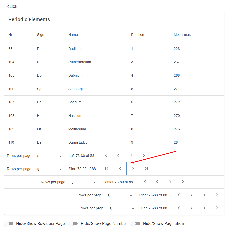This screenshot has width=228, height=231.
Task: Click next page arrow in Start paginator
Action: point(133,169)
